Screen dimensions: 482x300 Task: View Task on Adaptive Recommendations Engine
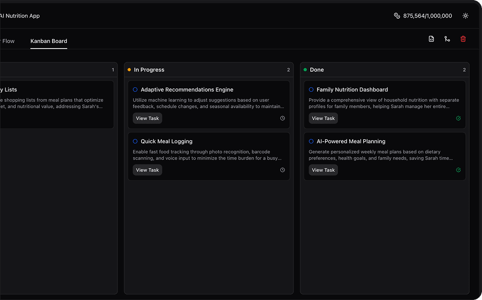point(147,118)
